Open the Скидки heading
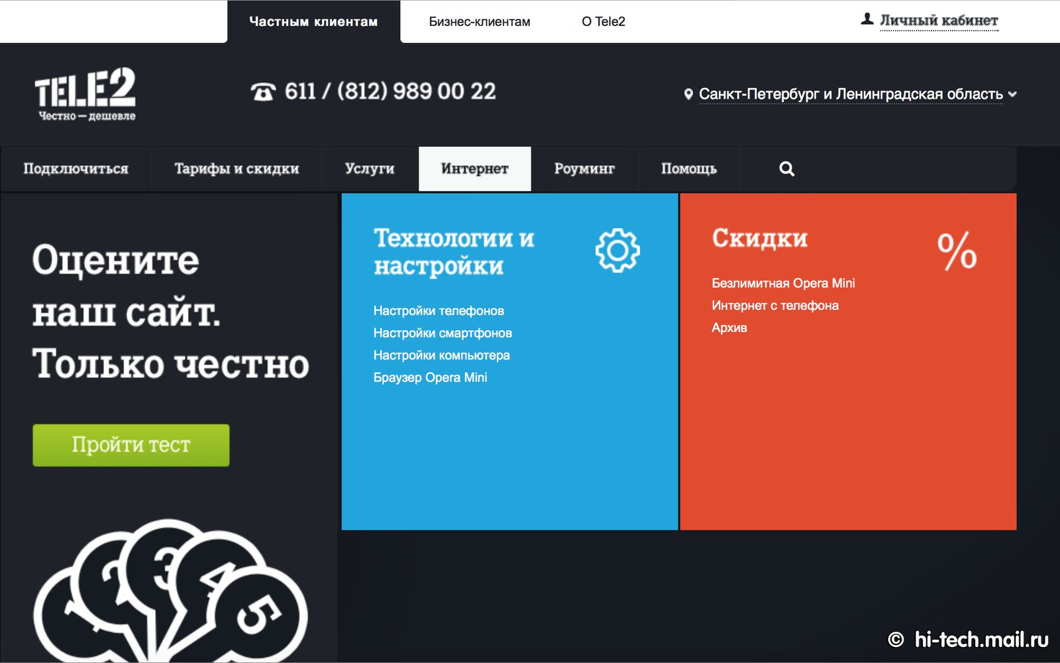 coord(760,238)
